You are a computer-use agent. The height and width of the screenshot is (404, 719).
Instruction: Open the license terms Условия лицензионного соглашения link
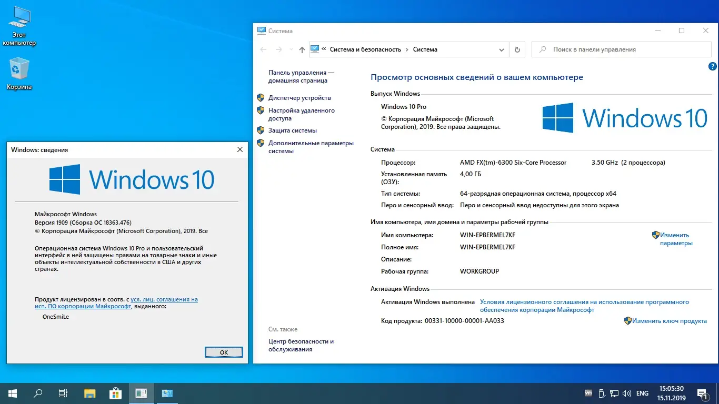[584, 306]
